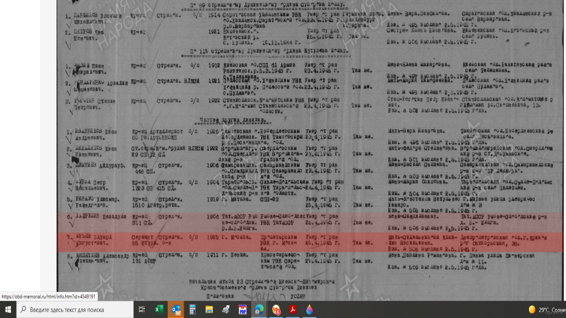Open the Windows Start menu
The width and height of the screenshot is (566, 318).
pos(8,309)
